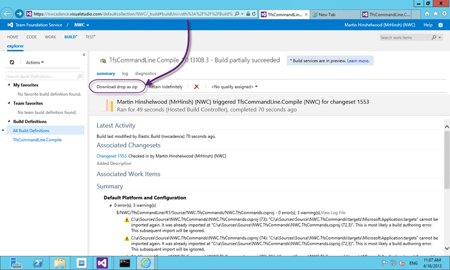Screen dimensions: 450x270
Task: Select the explorer sub-tab
Action: pos(15,46)
